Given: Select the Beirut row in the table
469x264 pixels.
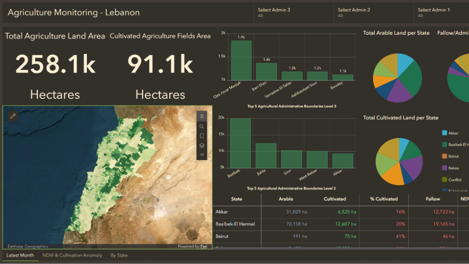Looking at the screenshot, I should click(x=341, y=236).
